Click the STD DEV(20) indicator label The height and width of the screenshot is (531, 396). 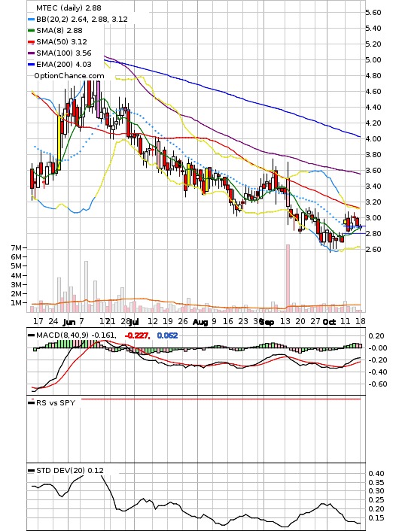click(60, 470)
